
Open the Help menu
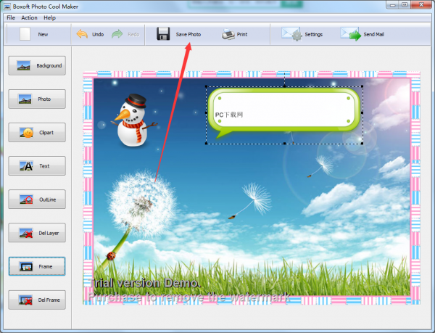[x=49, y=17]
